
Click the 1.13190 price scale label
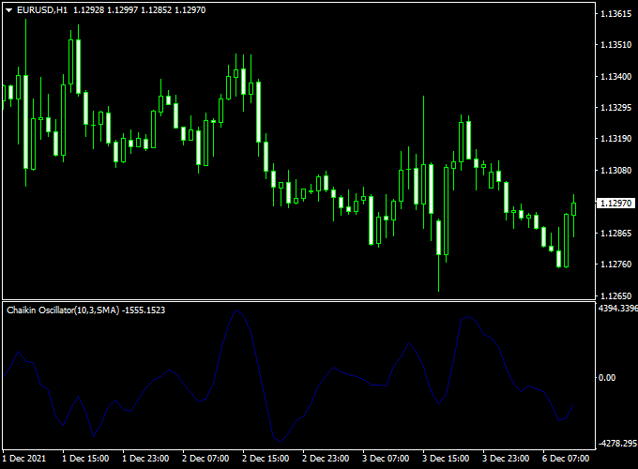coord(616,139)
